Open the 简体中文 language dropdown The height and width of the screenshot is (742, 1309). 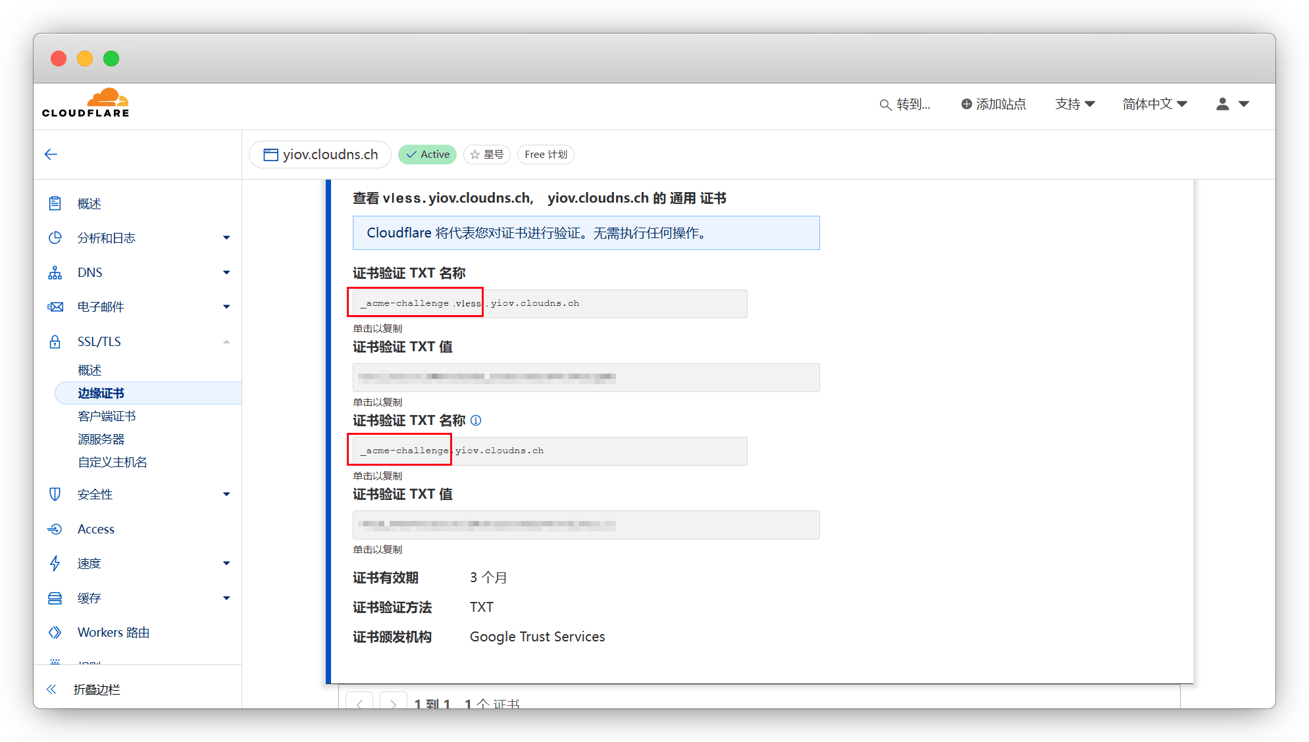(x=1154, y=104)
